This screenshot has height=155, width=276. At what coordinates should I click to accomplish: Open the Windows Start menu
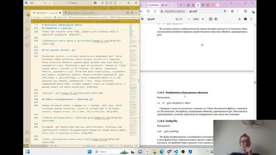pos(90,152)
